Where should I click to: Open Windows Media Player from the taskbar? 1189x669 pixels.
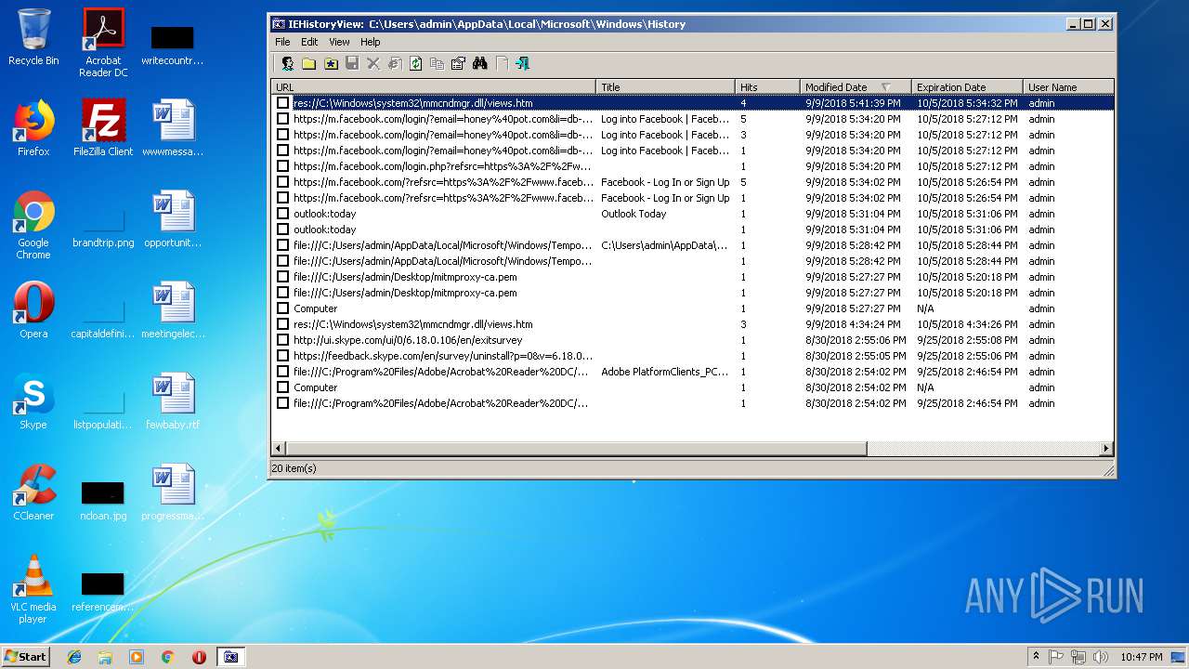[x=137, y=657]
